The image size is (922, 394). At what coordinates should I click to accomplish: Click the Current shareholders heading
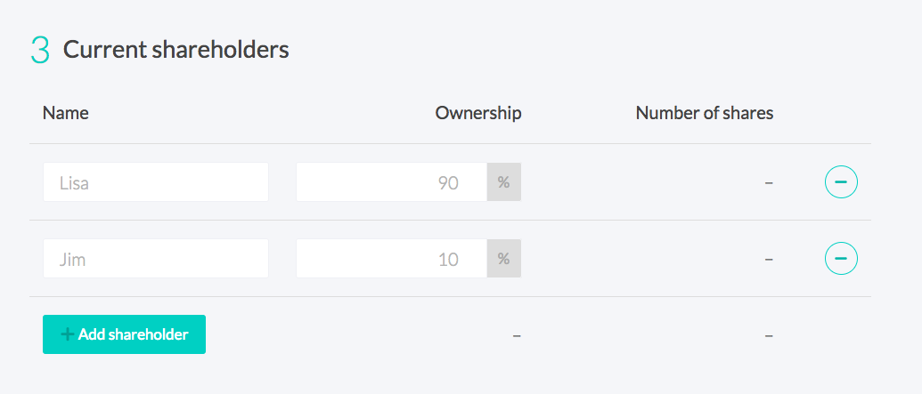click(175, 50)
